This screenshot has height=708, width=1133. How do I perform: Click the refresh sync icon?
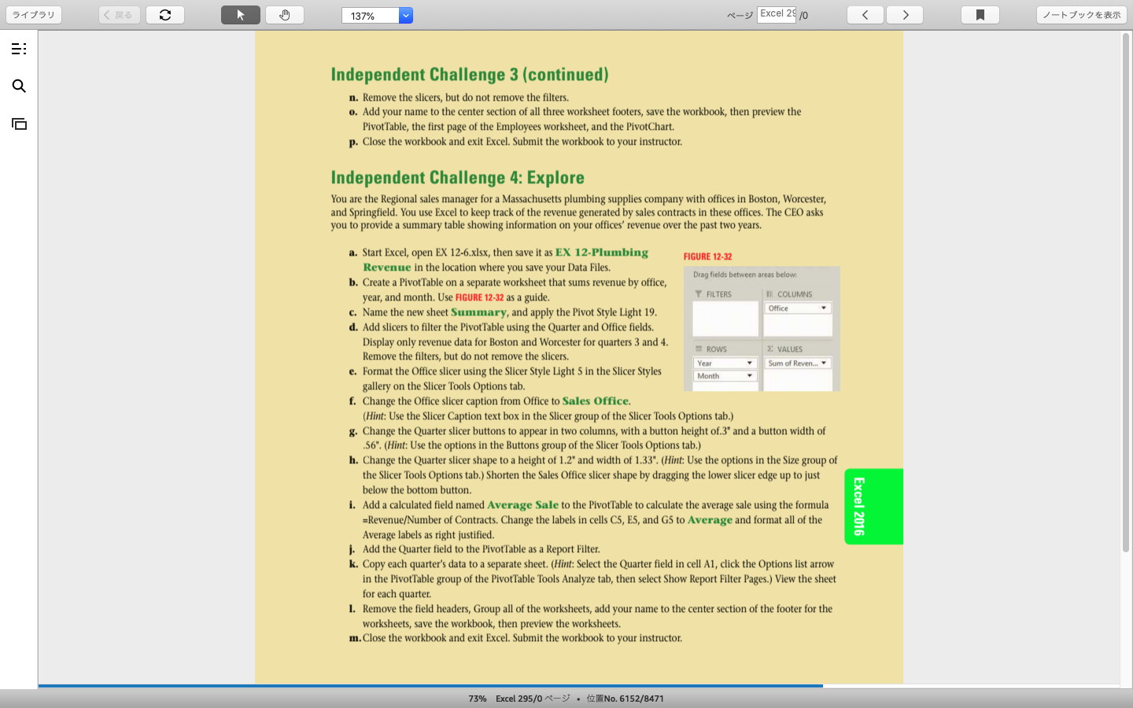tap(165, 15)
